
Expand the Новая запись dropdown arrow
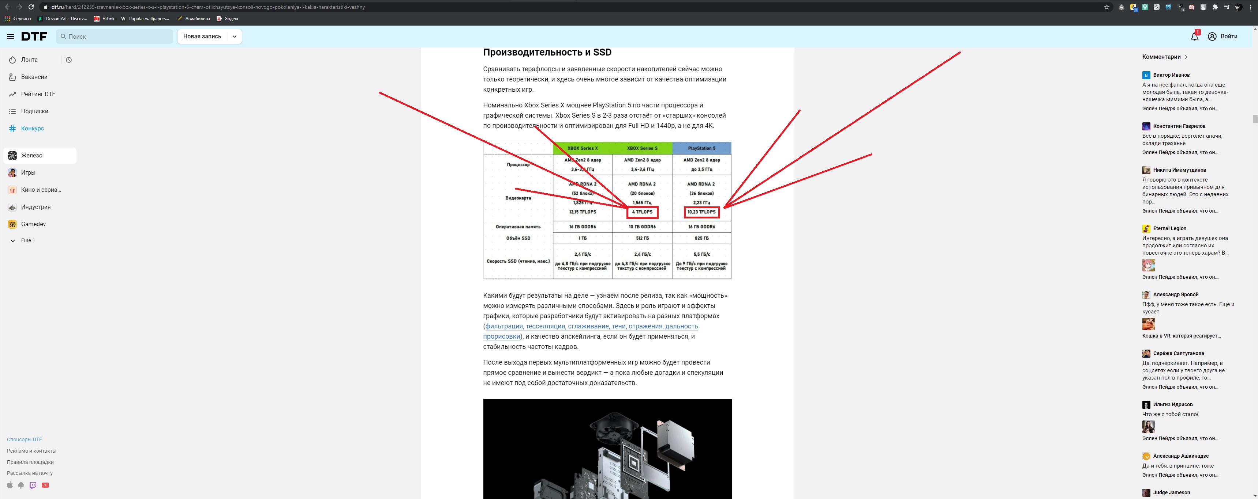click(235, 37)
